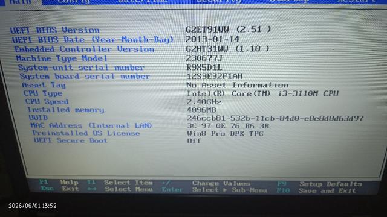The image size is (387, 217).
Task: Click the '+/-' key label
Action: pos(168,183)
